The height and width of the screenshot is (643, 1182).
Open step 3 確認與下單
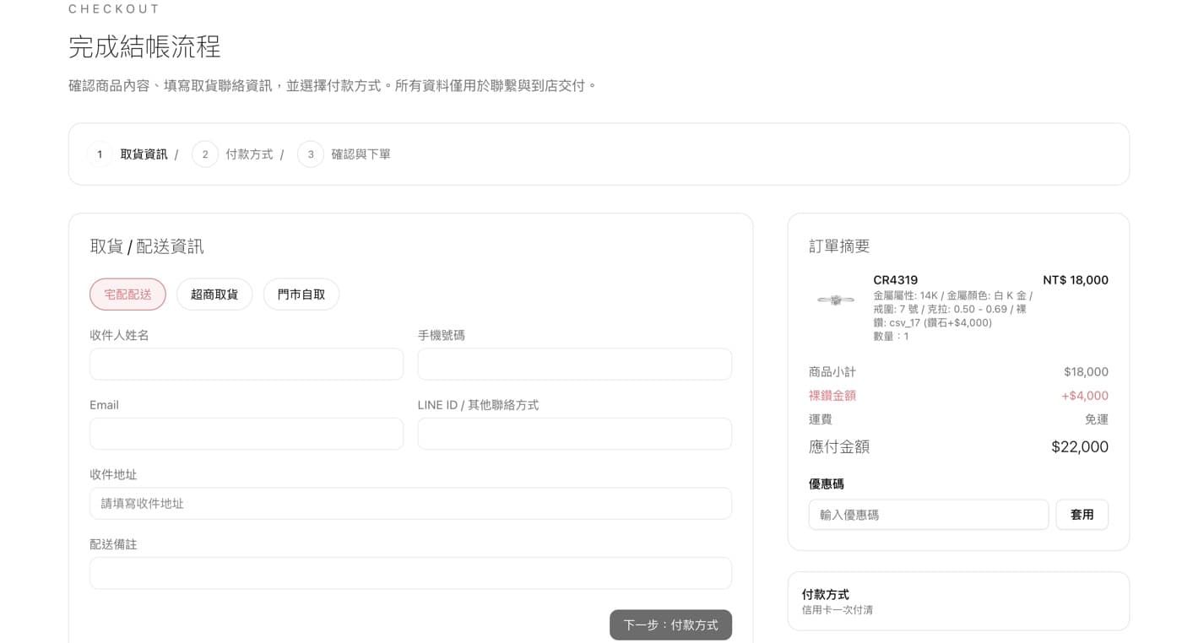[344, 154]
